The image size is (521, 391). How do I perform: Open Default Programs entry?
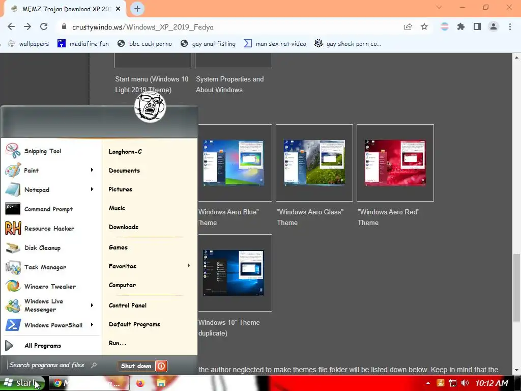click(x=134, y=324)
